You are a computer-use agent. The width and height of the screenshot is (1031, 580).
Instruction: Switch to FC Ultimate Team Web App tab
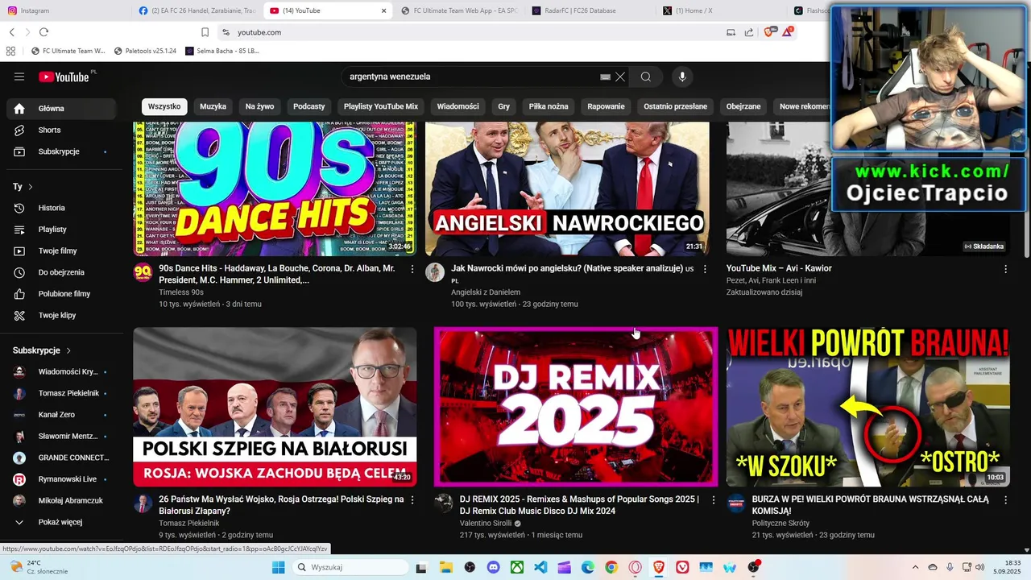point(459,10)
